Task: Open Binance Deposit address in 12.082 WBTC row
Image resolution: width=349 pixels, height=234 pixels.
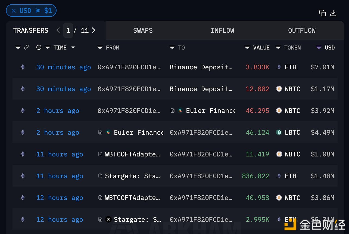Action: [x=201, y=89]
